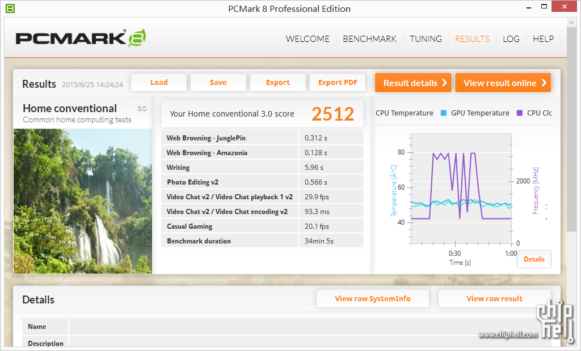Viewport: 581px width, 351px height.
Task: Select the Web Browsing - Amazonia row
Action: click(262, 153)
